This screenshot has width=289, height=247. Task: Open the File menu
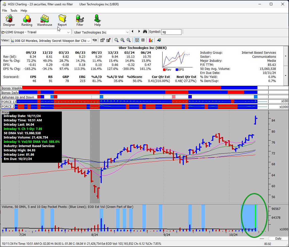(x=5, y=11)
